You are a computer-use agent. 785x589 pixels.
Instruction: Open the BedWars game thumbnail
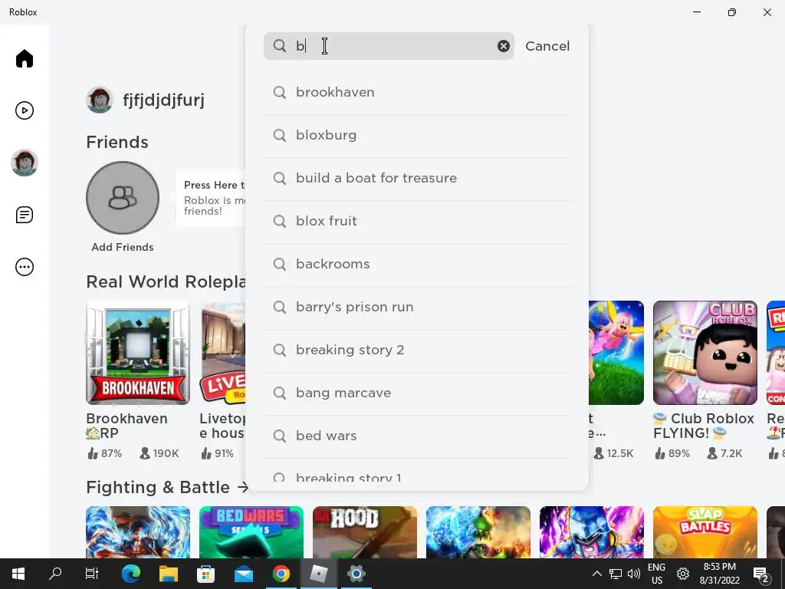click(251, 532)
